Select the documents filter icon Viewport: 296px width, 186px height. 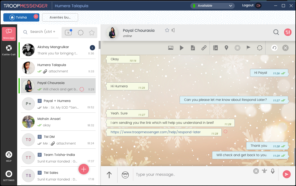(x=193, y=48)
